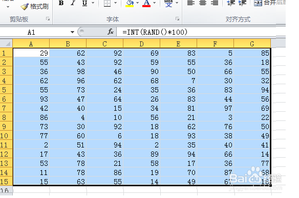Open fill color dropdown arrow
The width and height of the screenshot is (299, 198).
coord(137,3)
